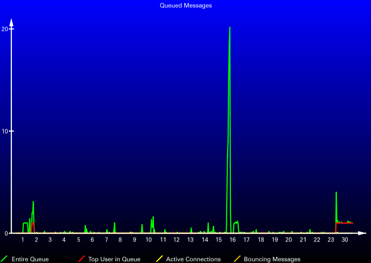The height and width of the screenshot is (263, 371).
Task: Click the x-axis arrowhead at right end
Action: click(362, 233)
